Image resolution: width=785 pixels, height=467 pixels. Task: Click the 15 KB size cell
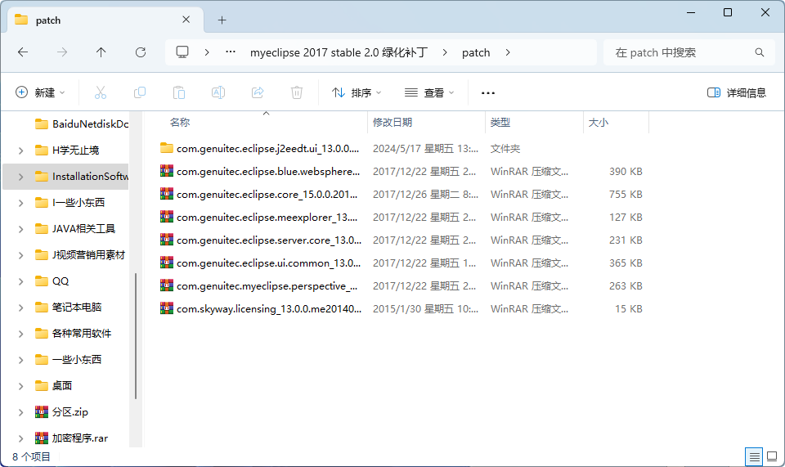[x=628, y=309]
